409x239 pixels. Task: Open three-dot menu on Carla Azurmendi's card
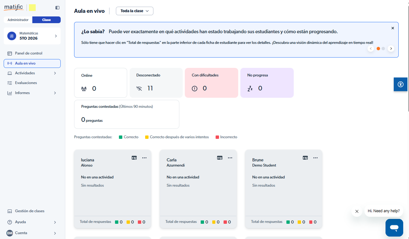230,158
